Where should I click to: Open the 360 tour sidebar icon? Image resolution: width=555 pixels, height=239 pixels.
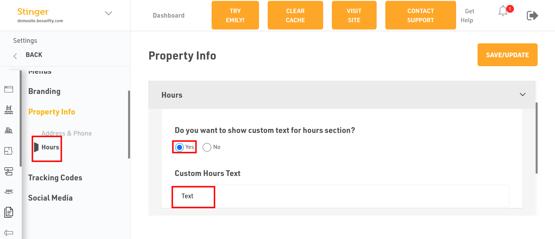pos(9,192)
